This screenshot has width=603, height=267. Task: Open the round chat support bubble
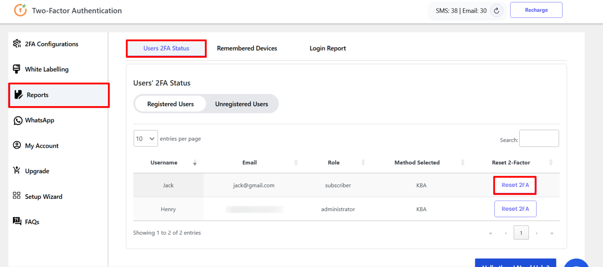click(576, 263)
